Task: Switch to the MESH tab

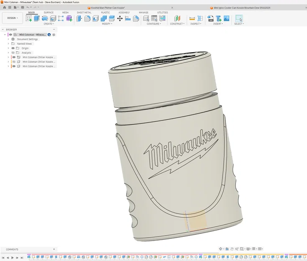Action: click(65, 13)
